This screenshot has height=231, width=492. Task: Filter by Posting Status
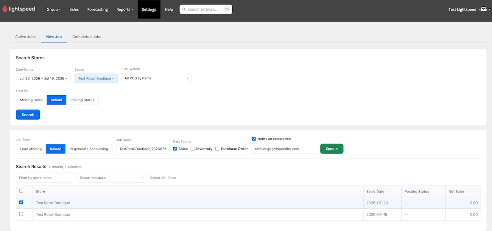[x=82, y=100]
